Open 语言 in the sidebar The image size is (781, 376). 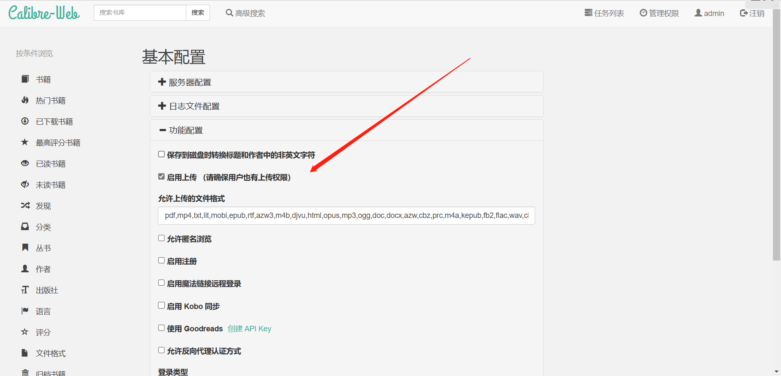[43, 311]
